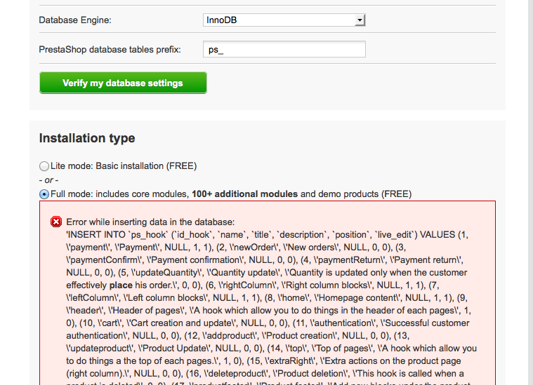Click the "PrestaShop database tables prefix:" label
This screenshot has width=533, height=385.
click(110, 49)
